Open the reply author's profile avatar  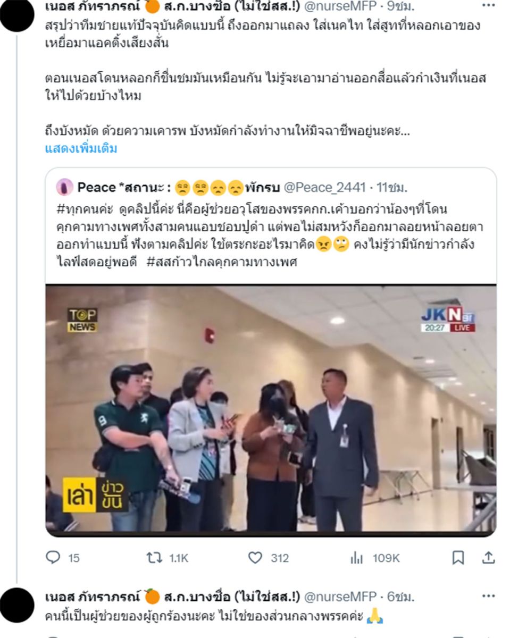coord(17,605)
